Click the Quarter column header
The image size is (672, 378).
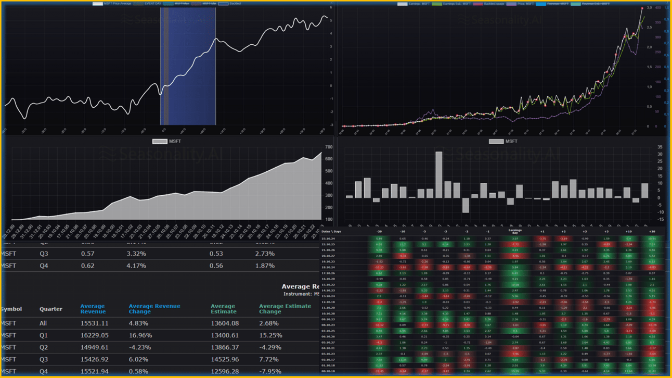(50, 309)
